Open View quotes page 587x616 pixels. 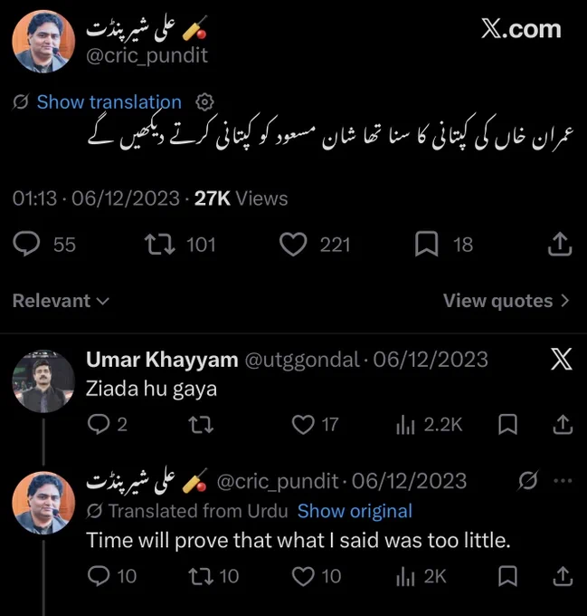[x=507, y=301]
